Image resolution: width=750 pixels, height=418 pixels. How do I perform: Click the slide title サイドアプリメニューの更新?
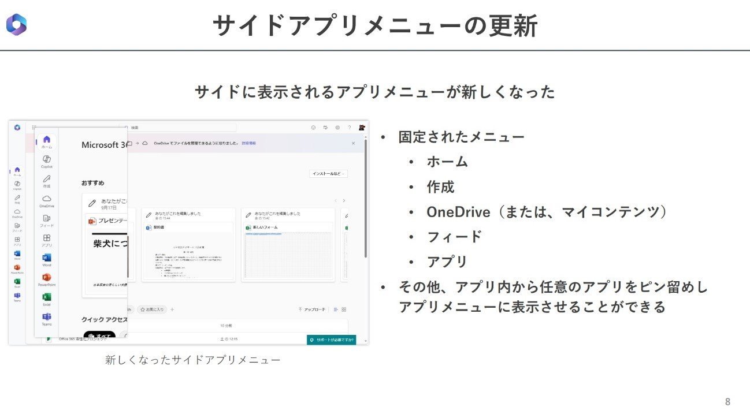[x=375, y=26]
